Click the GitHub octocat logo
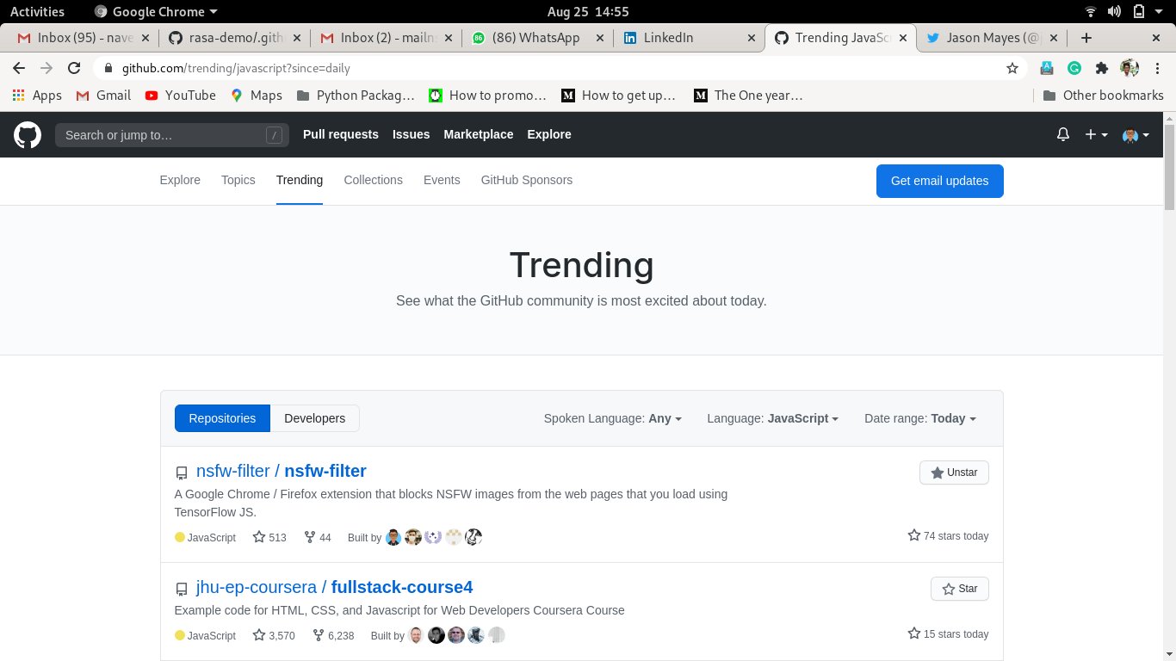Viewport: 1176px width, 661px height. point(27,135)
